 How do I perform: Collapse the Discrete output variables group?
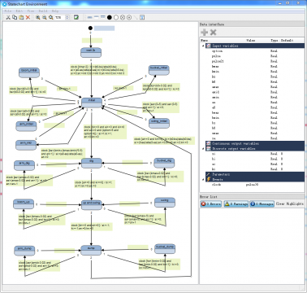203,149
